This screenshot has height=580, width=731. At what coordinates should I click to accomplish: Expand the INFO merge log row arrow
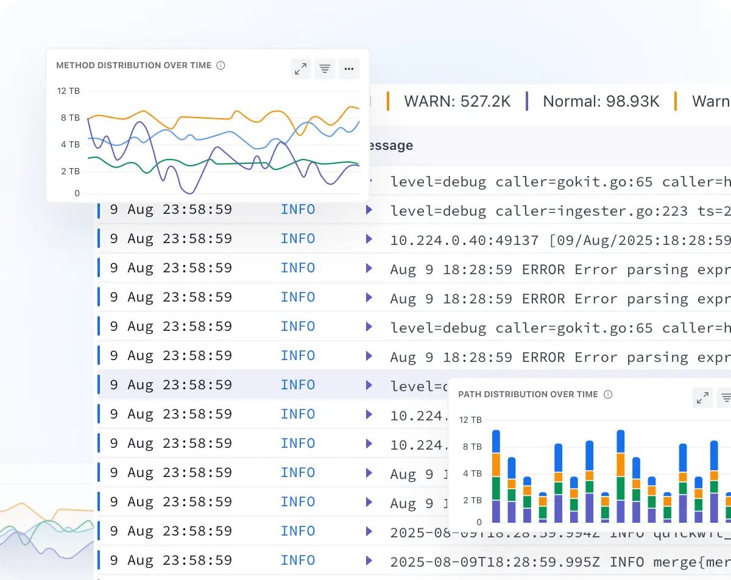click(369, 561)
